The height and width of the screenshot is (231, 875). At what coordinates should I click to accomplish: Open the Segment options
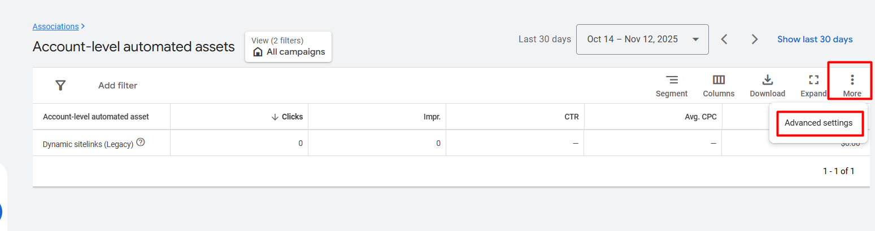(672, 86)
